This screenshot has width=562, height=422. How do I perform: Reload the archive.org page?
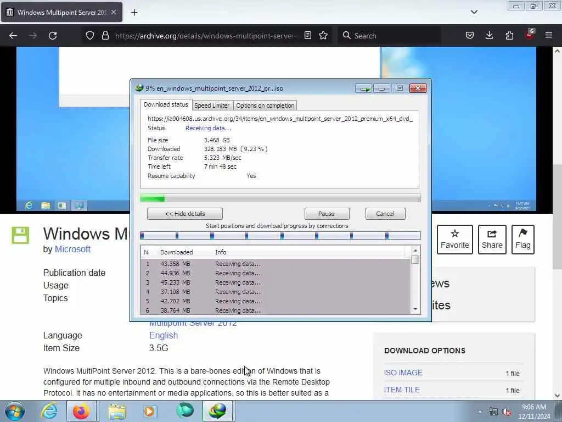53,36
